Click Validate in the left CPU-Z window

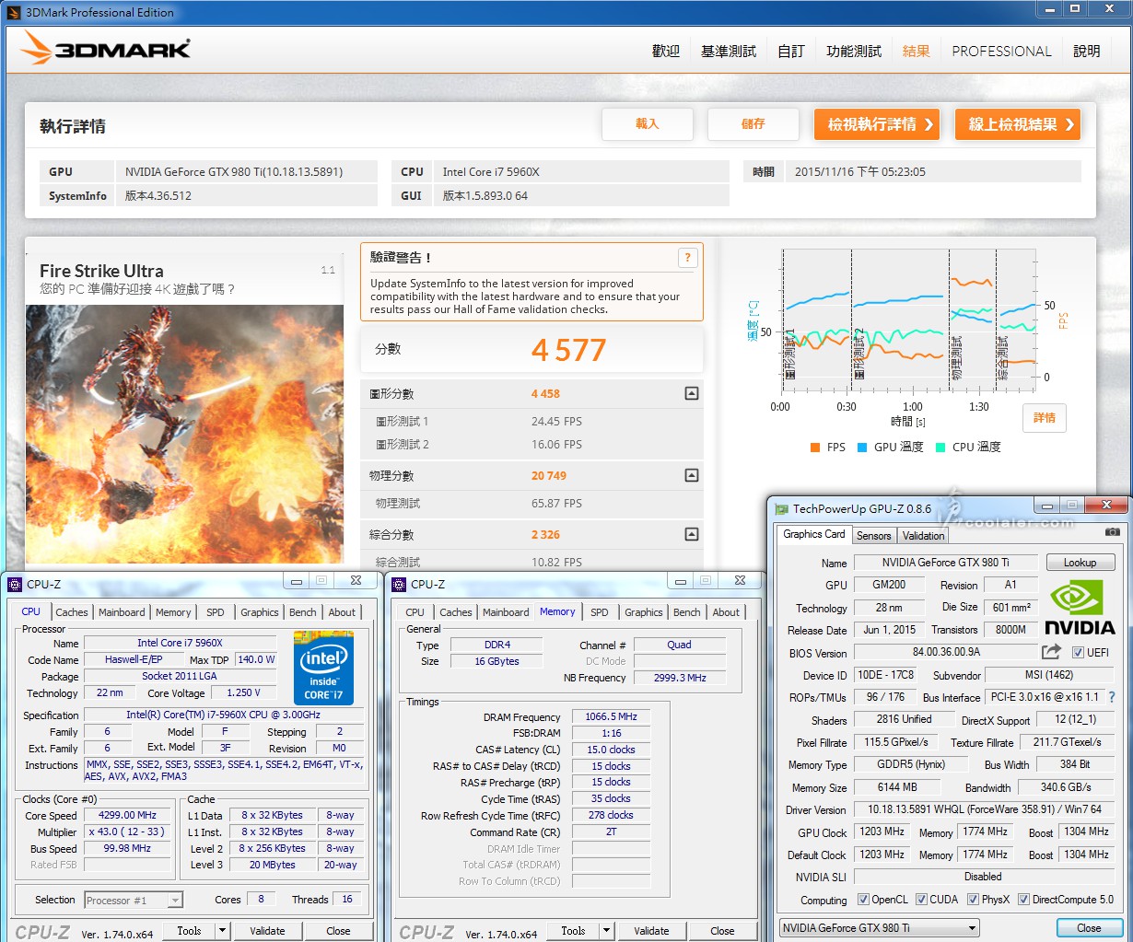(x=267, y=931)
